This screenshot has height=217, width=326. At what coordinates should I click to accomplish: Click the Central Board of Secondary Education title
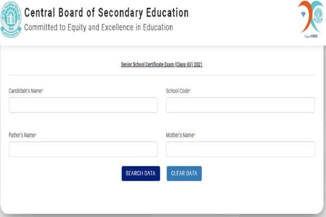pos(106,12)
